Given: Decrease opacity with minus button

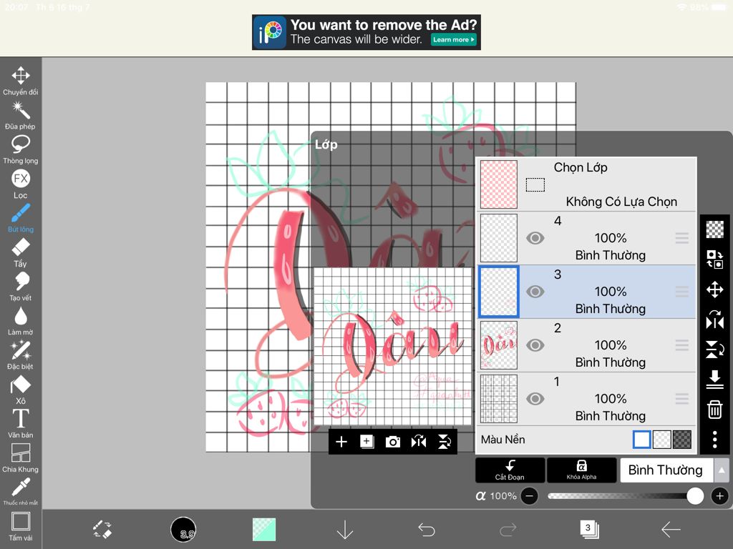Looking at the screenshot, I should [x=529, y=496].
